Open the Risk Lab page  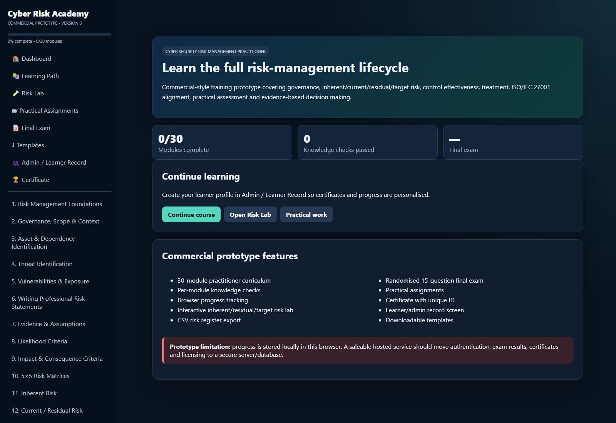click(x=60, y=93)
